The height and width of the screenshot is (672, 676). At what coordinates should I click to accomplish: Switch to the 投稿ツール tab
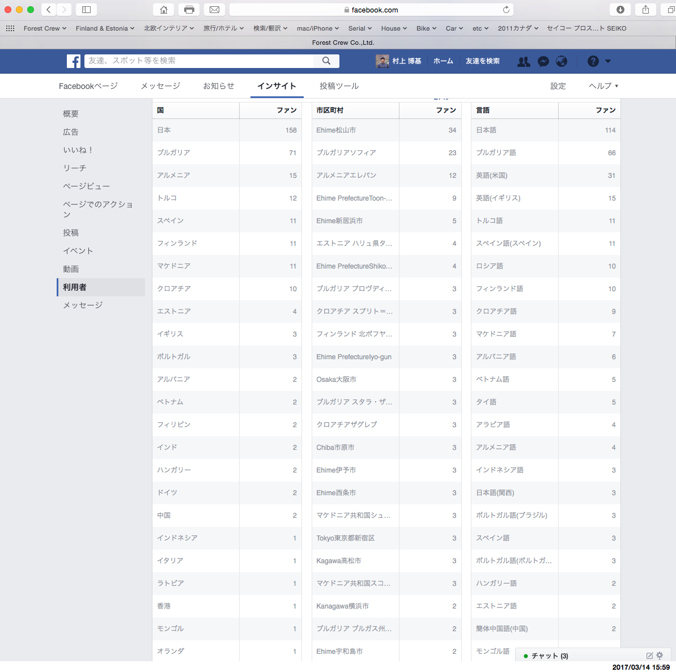(x=339, y=86)
